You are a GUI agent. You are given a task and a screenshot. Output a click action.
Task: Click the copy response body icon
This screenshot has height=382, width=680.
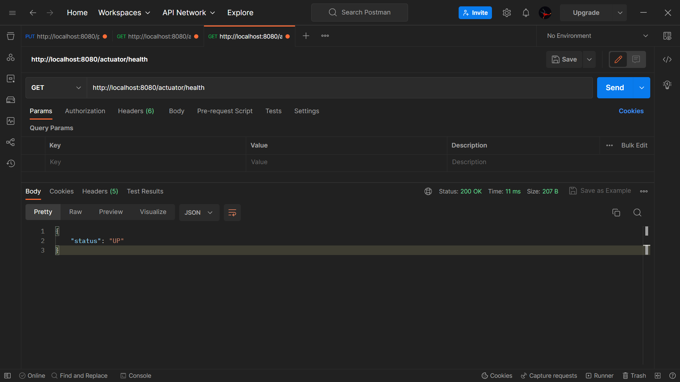pos(616,213)
